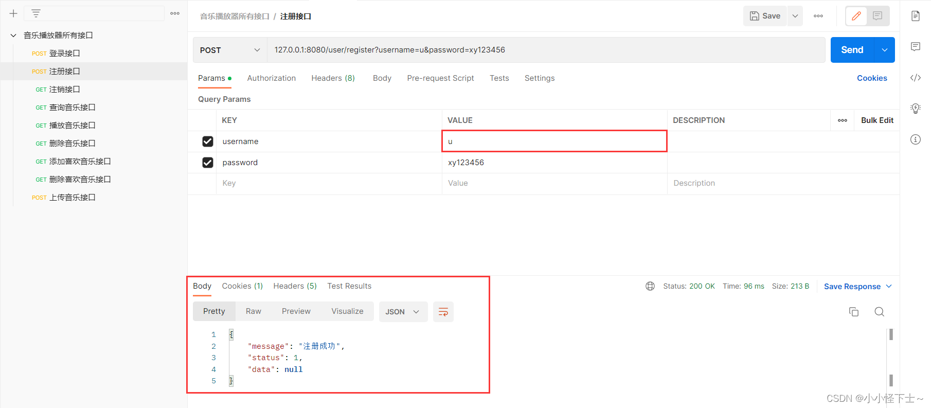931x408 pixels.
Task: Open the three-dot menu next to Save
Action: [818, 16]
